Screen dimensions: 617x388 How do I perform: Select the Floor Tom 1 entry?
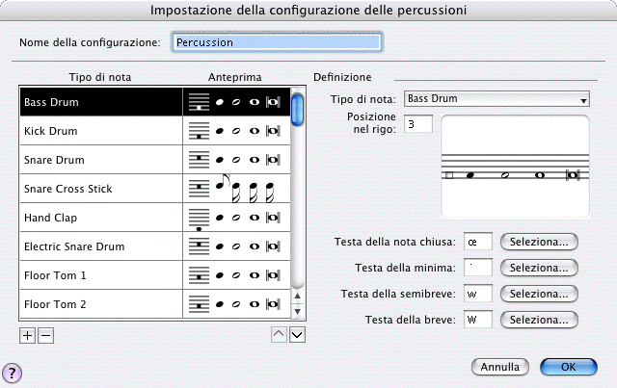pyautogui.click(x=101, y=275)
